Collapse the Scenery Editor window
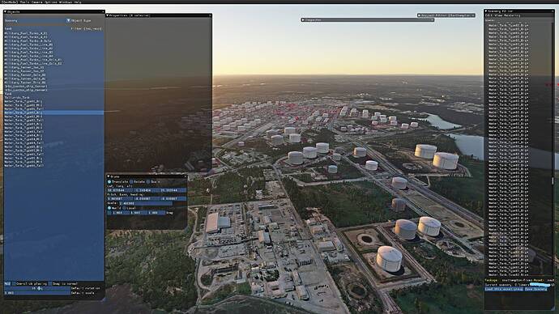This screenshot has width=559, height=314. pos(485,11)
